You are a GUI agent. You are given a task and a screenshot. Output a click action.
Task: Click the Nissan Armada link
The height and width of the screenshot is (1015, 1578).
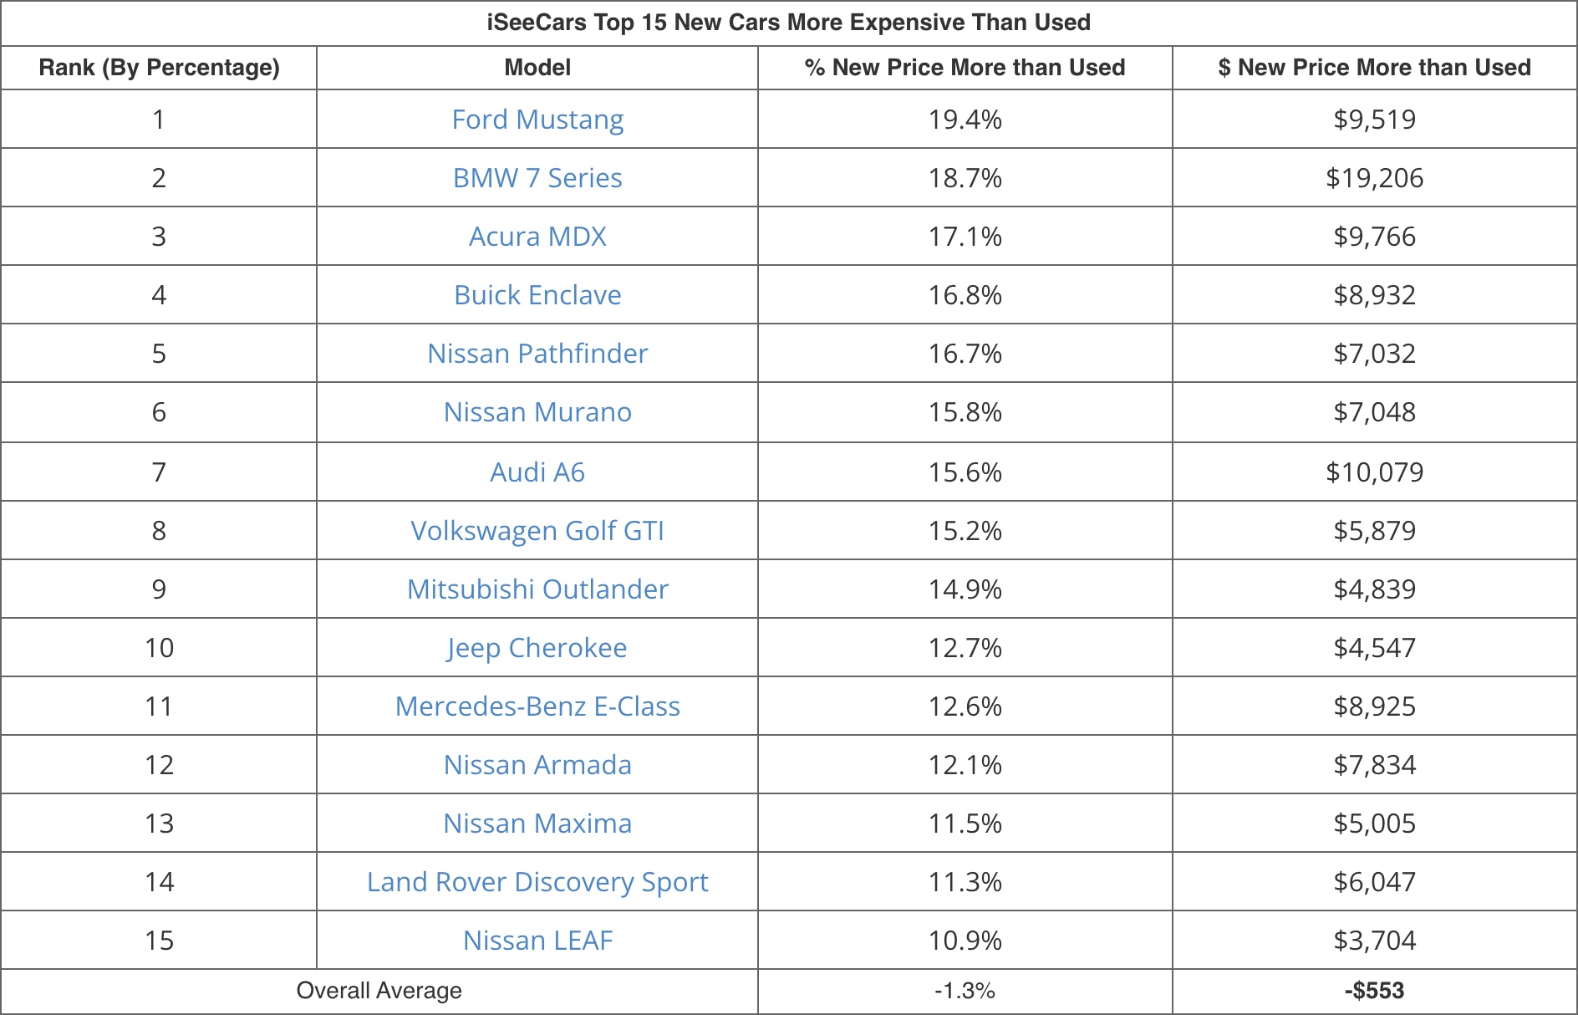click(x=537, y=765)
